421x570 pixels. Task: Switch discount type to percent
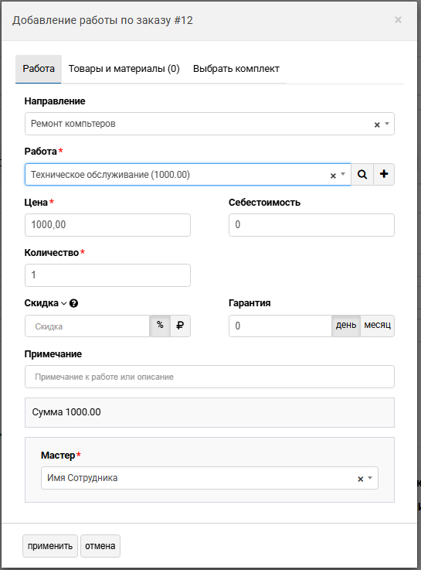click(160, 326)
